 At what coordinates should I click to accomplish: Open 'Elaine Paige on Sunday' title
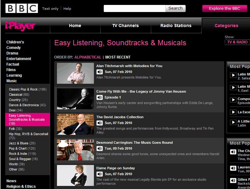115,168
